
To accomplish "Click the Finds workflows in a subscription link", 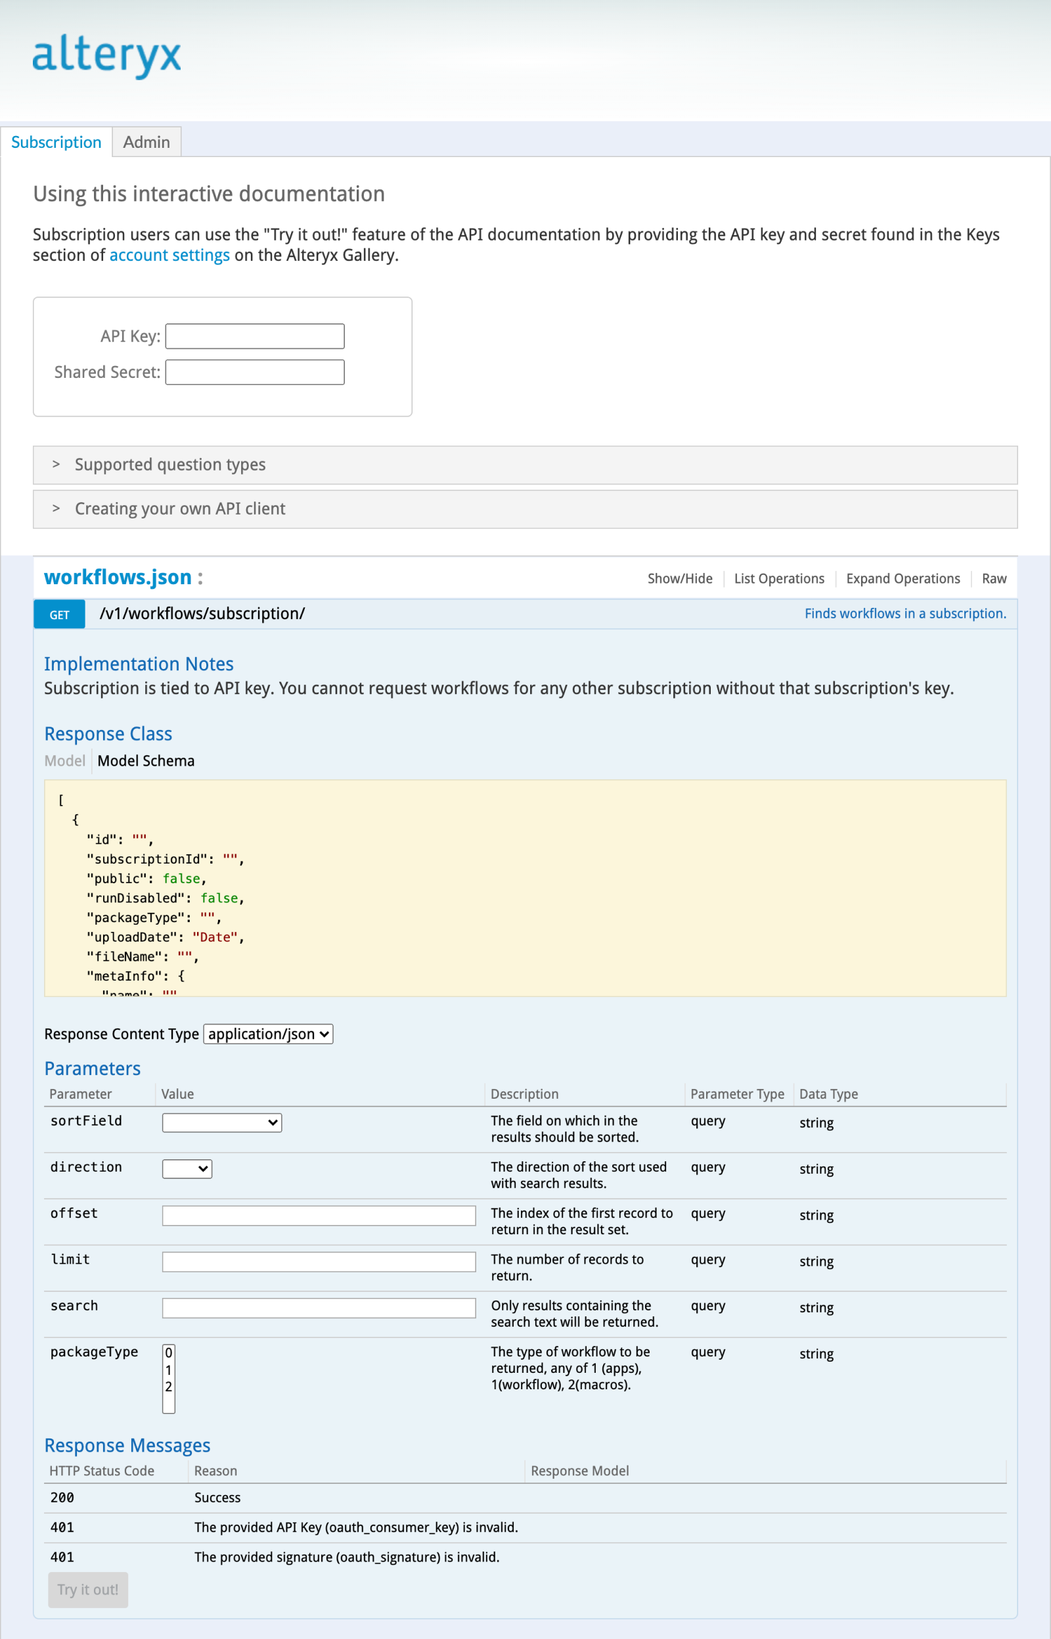I will [x=906, y=613].
